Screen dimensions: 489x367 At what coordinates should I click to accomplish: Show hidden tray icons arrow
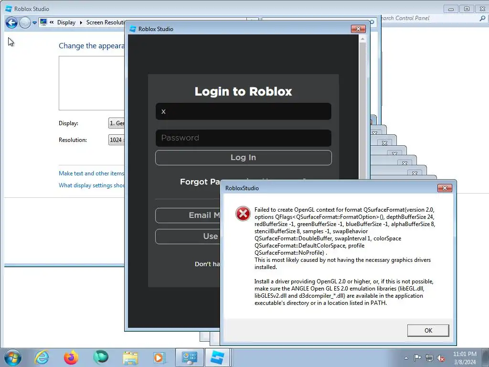click(406, 358)
